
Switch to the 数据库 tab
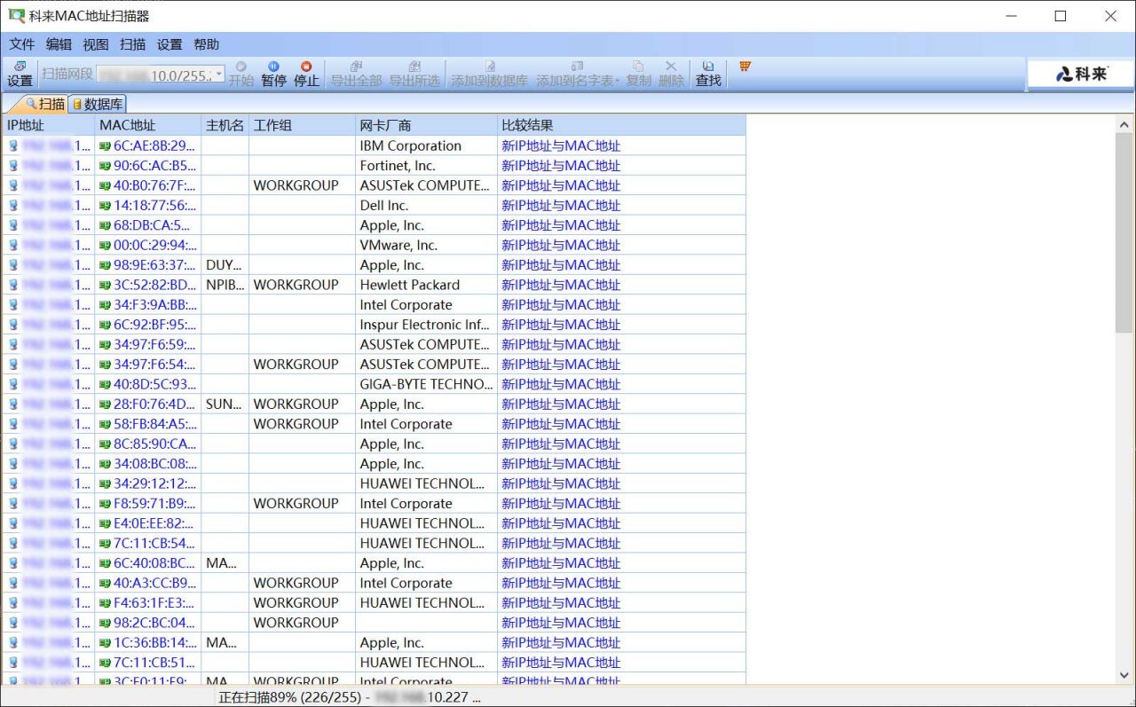point(96,103)
